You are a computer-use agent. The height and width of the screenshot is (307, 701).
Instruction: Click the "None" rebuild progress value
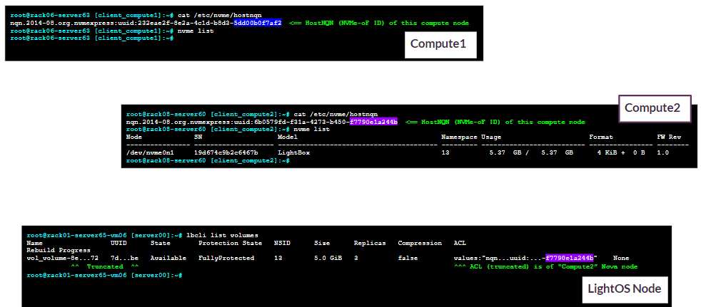621,258
